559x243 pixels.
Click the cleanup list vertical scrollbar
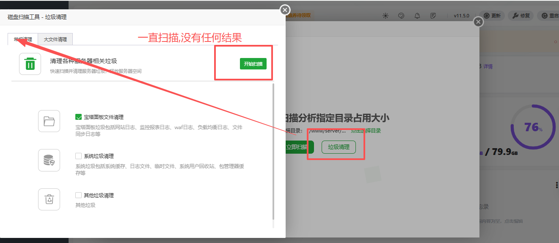pyautogui.click(x=273, y=151)
